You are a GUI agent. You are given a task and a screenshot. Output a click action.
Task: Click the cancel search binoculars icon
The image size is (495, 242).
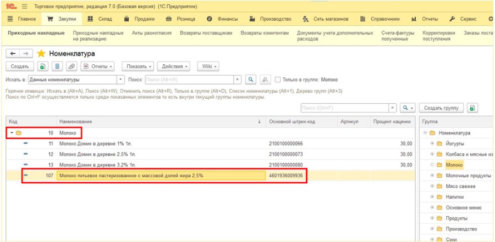[x=265, y=80]
